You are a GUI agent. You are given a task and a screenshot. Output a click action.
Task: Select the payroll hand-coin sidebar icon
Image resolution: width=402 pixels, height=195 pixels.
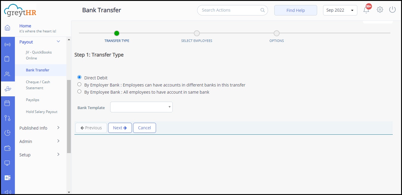coord(7,89)
